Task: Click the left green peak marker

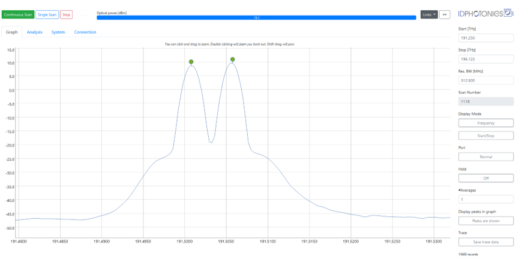Action: (x=191, y=62)
